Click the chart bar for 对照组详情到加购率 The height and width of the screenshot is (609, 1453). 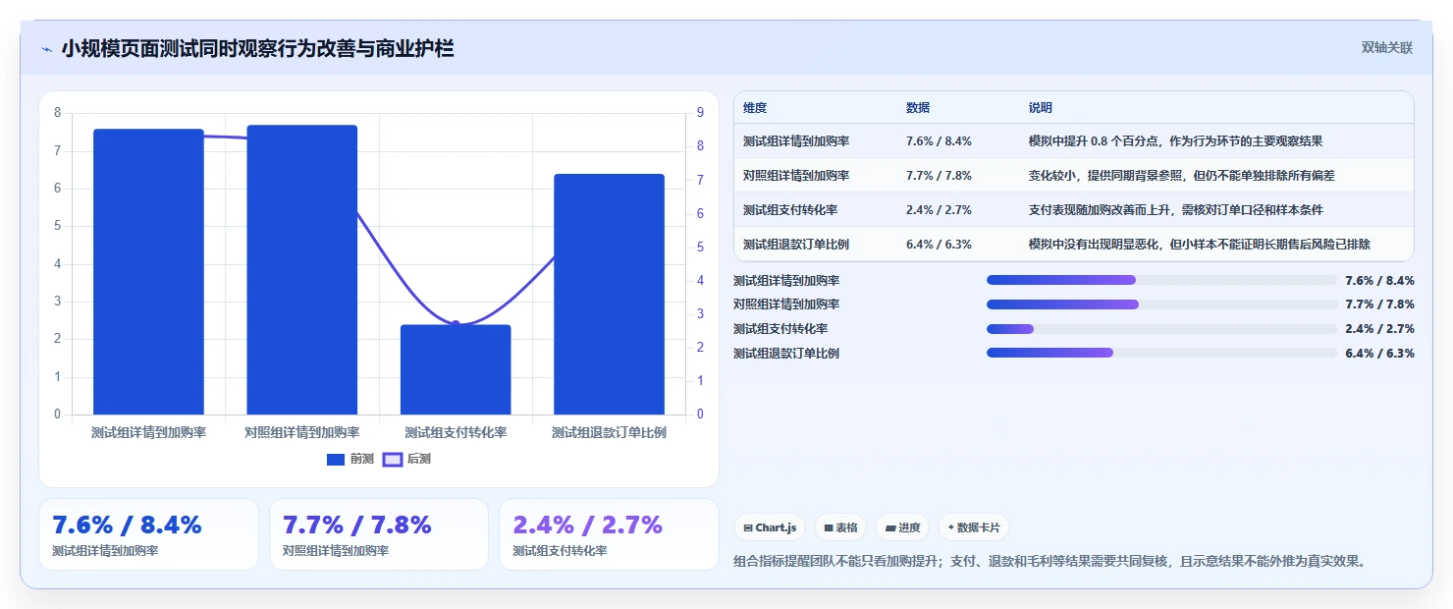pyautogui.click(x=302, y=270)
